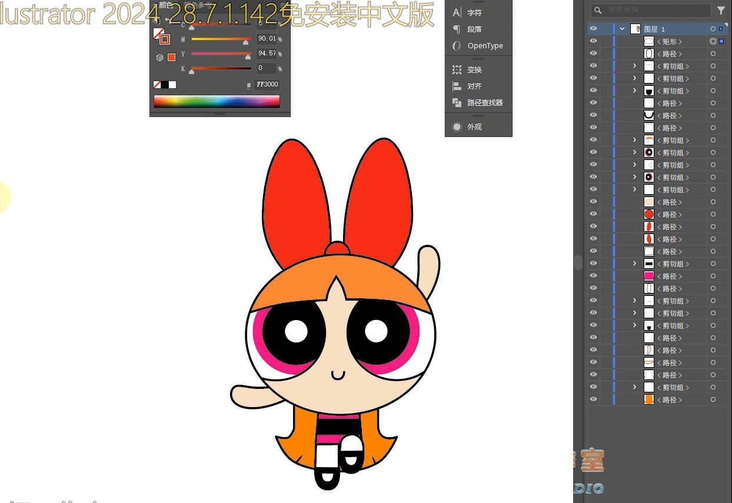
Task: Click the target circle of the 矩形 row
Action: (x=713, y=41)
